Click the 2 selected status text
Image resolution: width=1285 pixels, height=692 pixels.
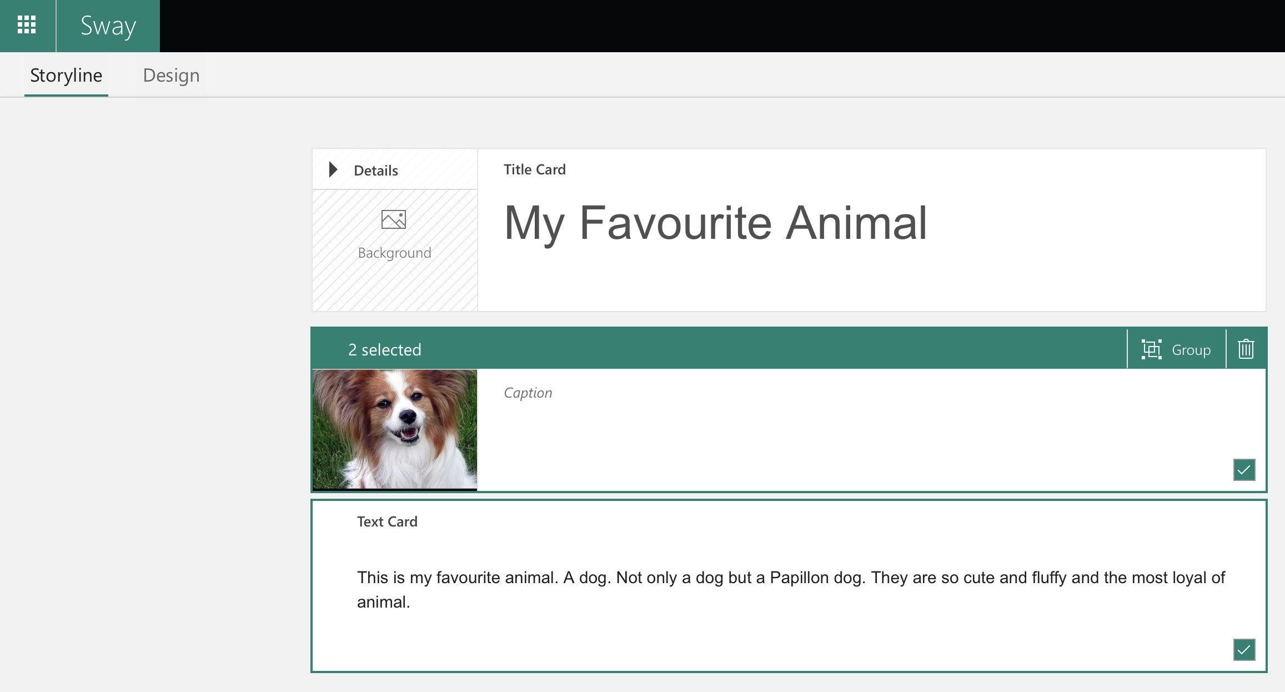(384, 350)
